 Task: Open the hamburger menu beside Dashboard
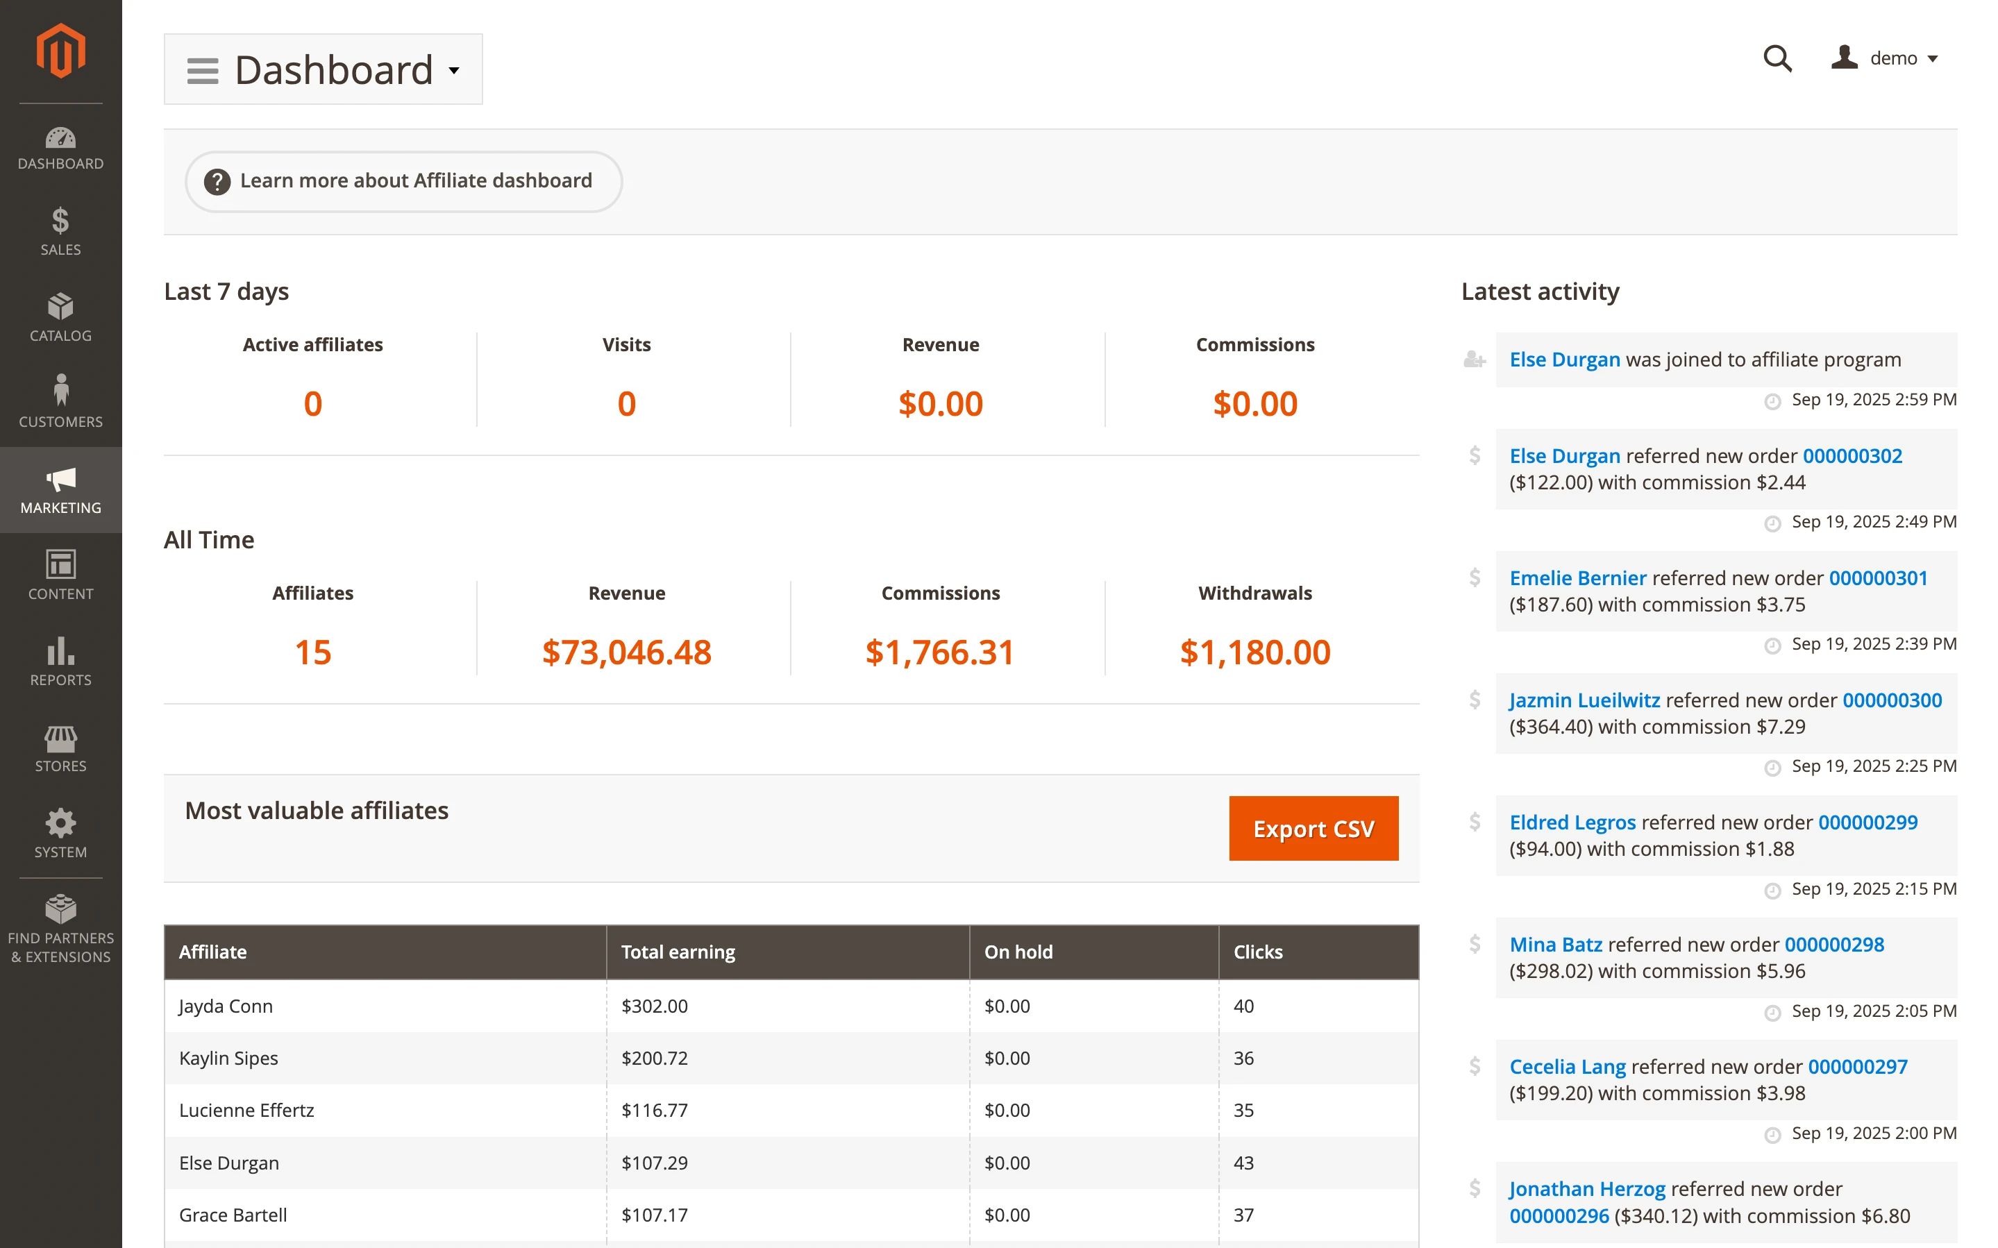click(x=201, y=70)
